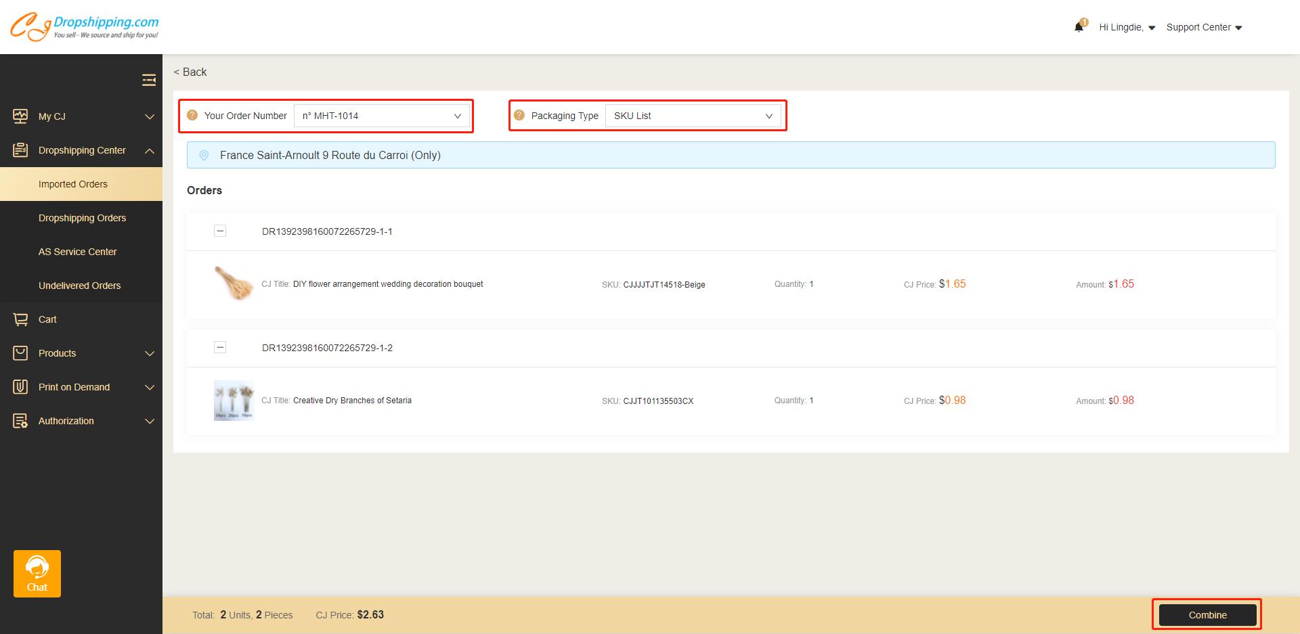The image size is (1300, 634).
Task: Open Dropshipping Orders in the sidebar
Action: [82, 218]
